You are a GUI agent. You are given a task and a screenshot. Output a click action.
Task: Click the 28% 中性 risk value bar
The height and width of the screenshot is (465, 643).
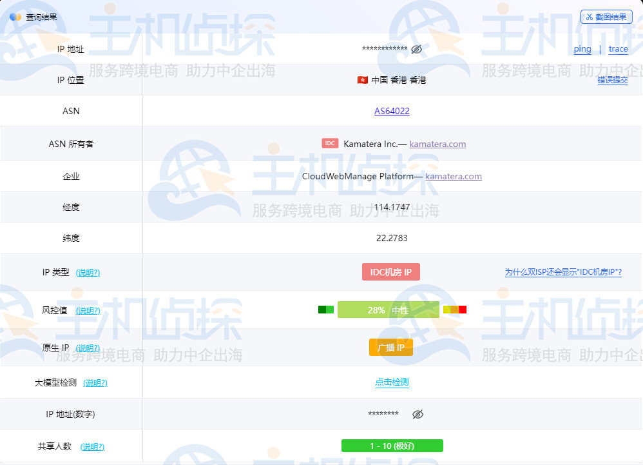click(389, 310)
